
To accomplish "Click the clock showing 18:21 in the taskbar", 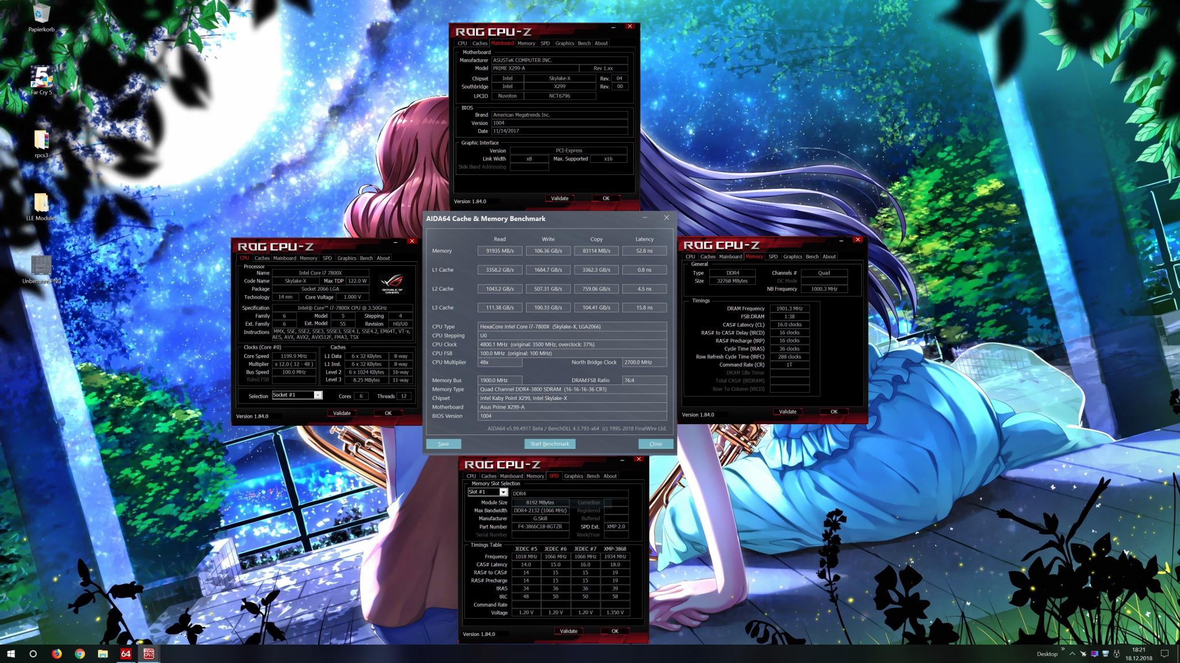I will click(x=1138, y=649).
